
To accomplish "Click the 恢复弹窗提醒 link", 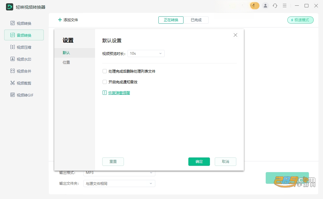I will pos(119,93).
